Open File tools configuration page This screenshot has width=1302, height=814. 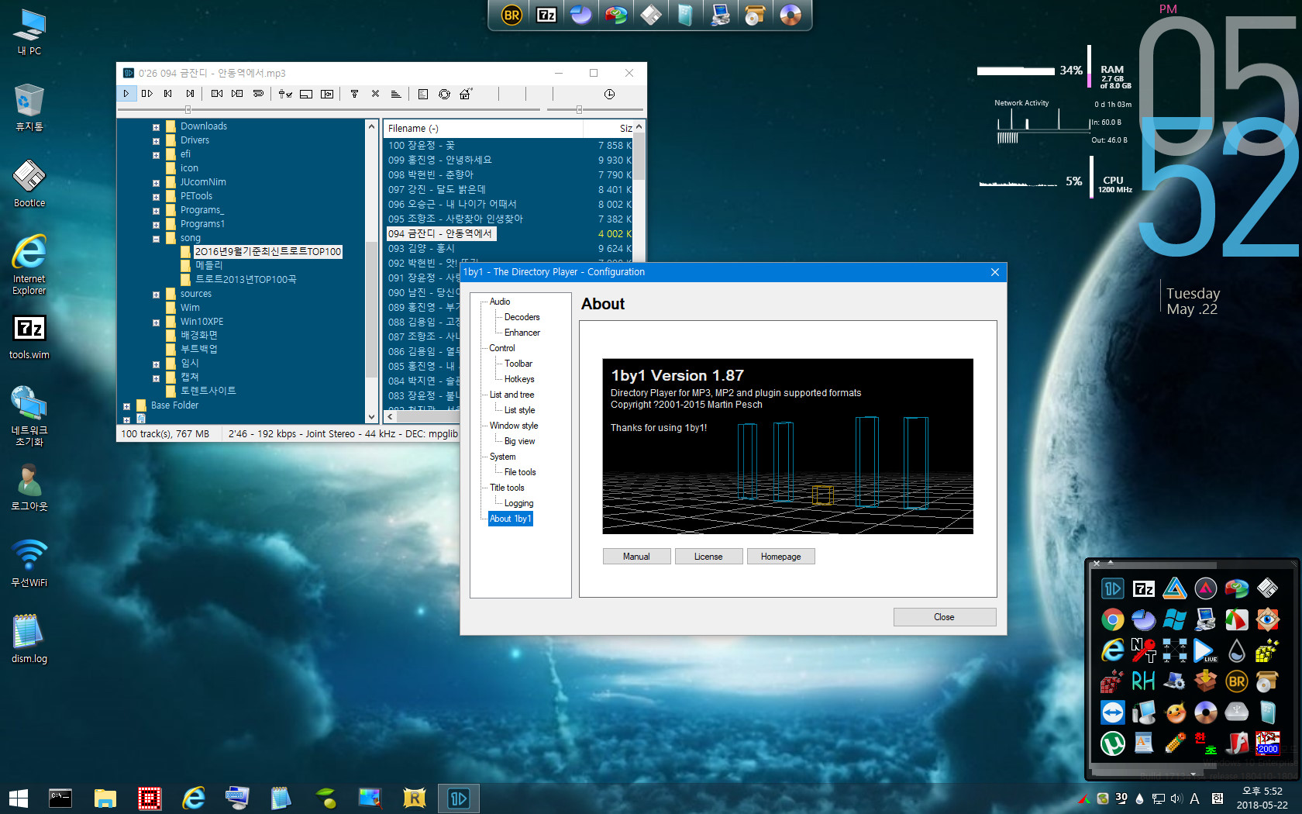519,472
